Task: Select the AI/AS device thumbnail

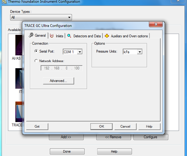Action: (19, 45)
